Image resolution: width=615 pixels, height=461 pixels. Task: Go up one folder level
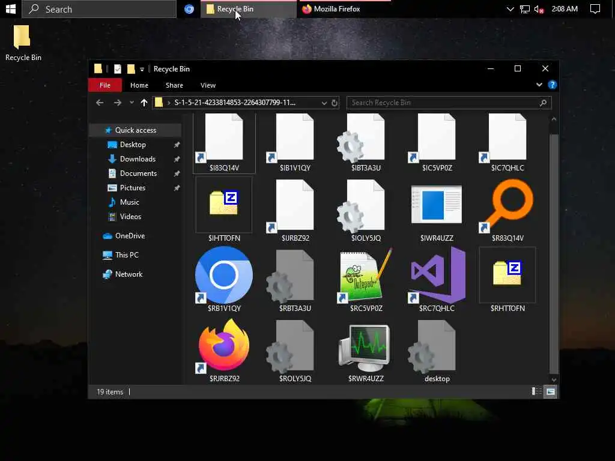coord(144,103)
